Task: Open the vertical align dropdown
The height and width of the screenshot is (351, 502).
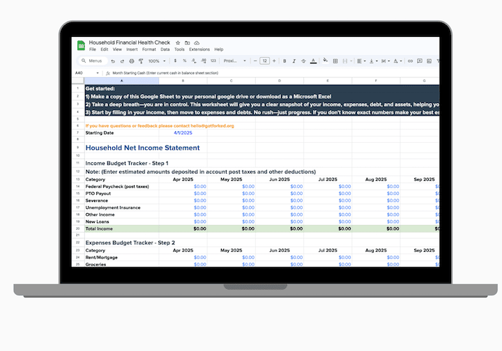Action: point(373,61)
